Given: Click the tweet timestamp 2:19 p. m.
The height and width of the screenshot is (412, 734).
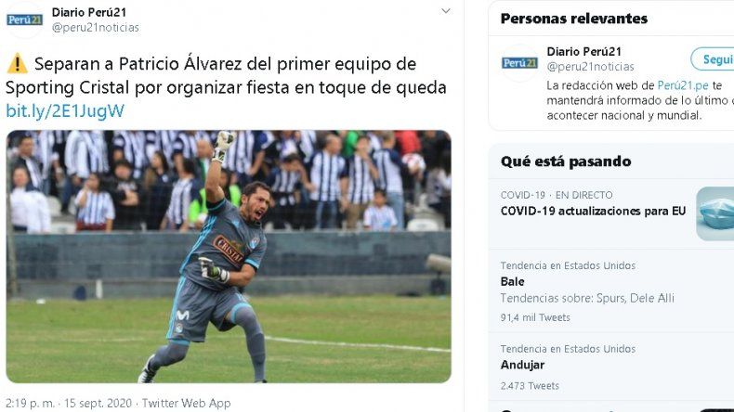Looking at the screenshot, I should click(x=30, y=403).
